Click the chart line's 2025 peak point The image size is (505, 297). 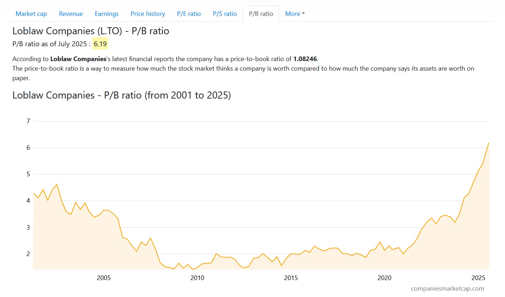click(x=489, y=143)
